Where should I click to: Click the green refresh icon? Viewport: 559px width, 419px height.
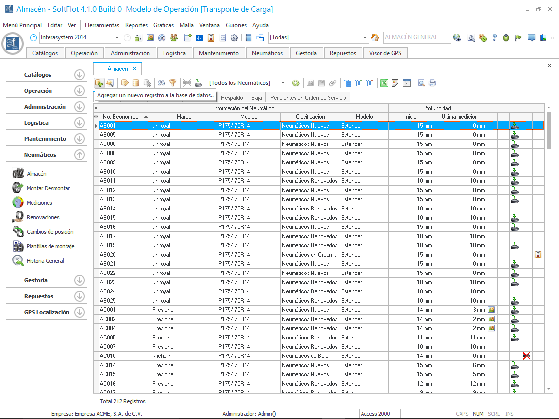pyautogui.click(x=296, y=83)
